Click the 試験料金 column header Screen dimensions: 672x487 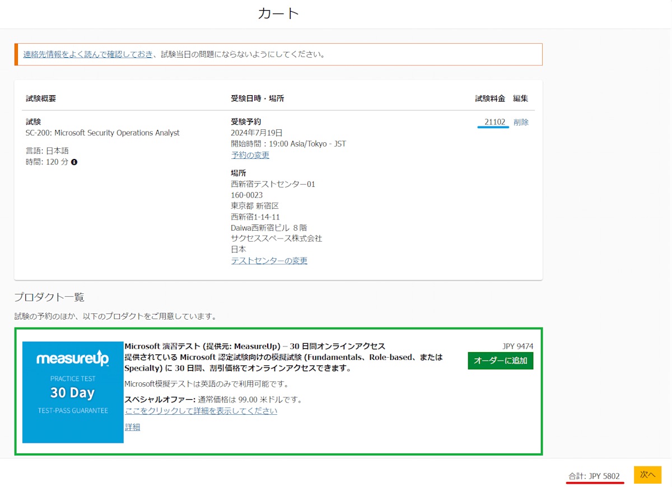(491, 99)
